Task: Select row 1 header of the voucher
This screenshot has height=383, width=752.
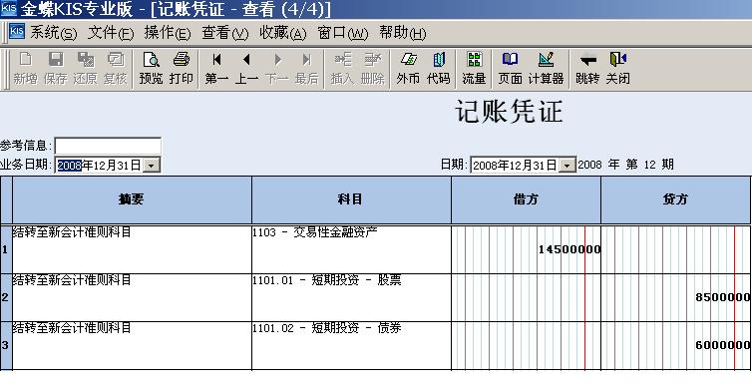Action: [x=6, y=249]
